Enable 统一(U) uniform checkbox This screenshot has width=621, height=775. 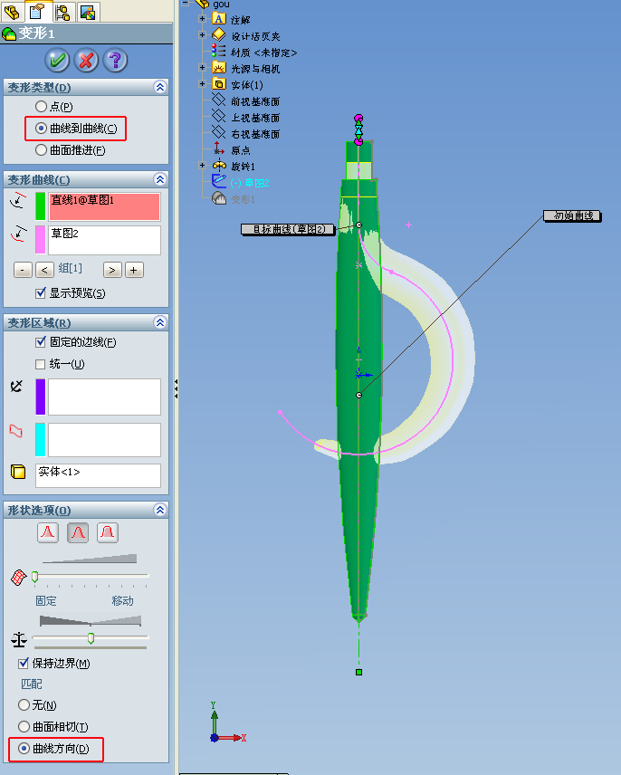pyautogui.click(x=41, y=364)
